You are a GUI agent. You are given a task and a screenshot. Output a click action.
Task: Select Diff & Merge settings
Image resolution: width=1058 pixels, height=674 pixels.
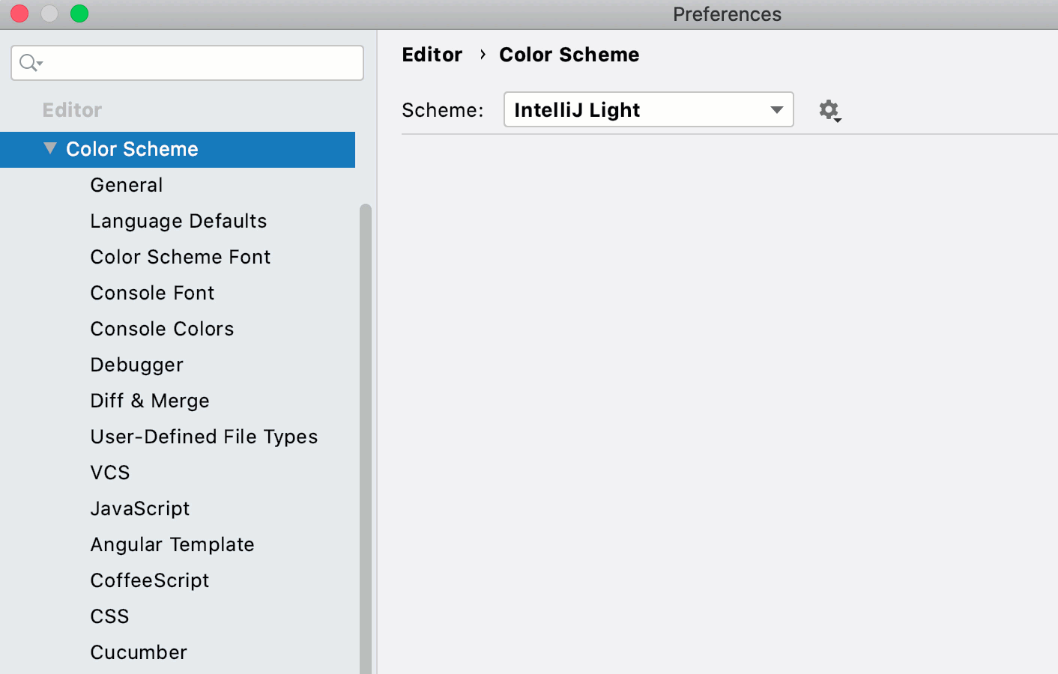tap(149, 401)
